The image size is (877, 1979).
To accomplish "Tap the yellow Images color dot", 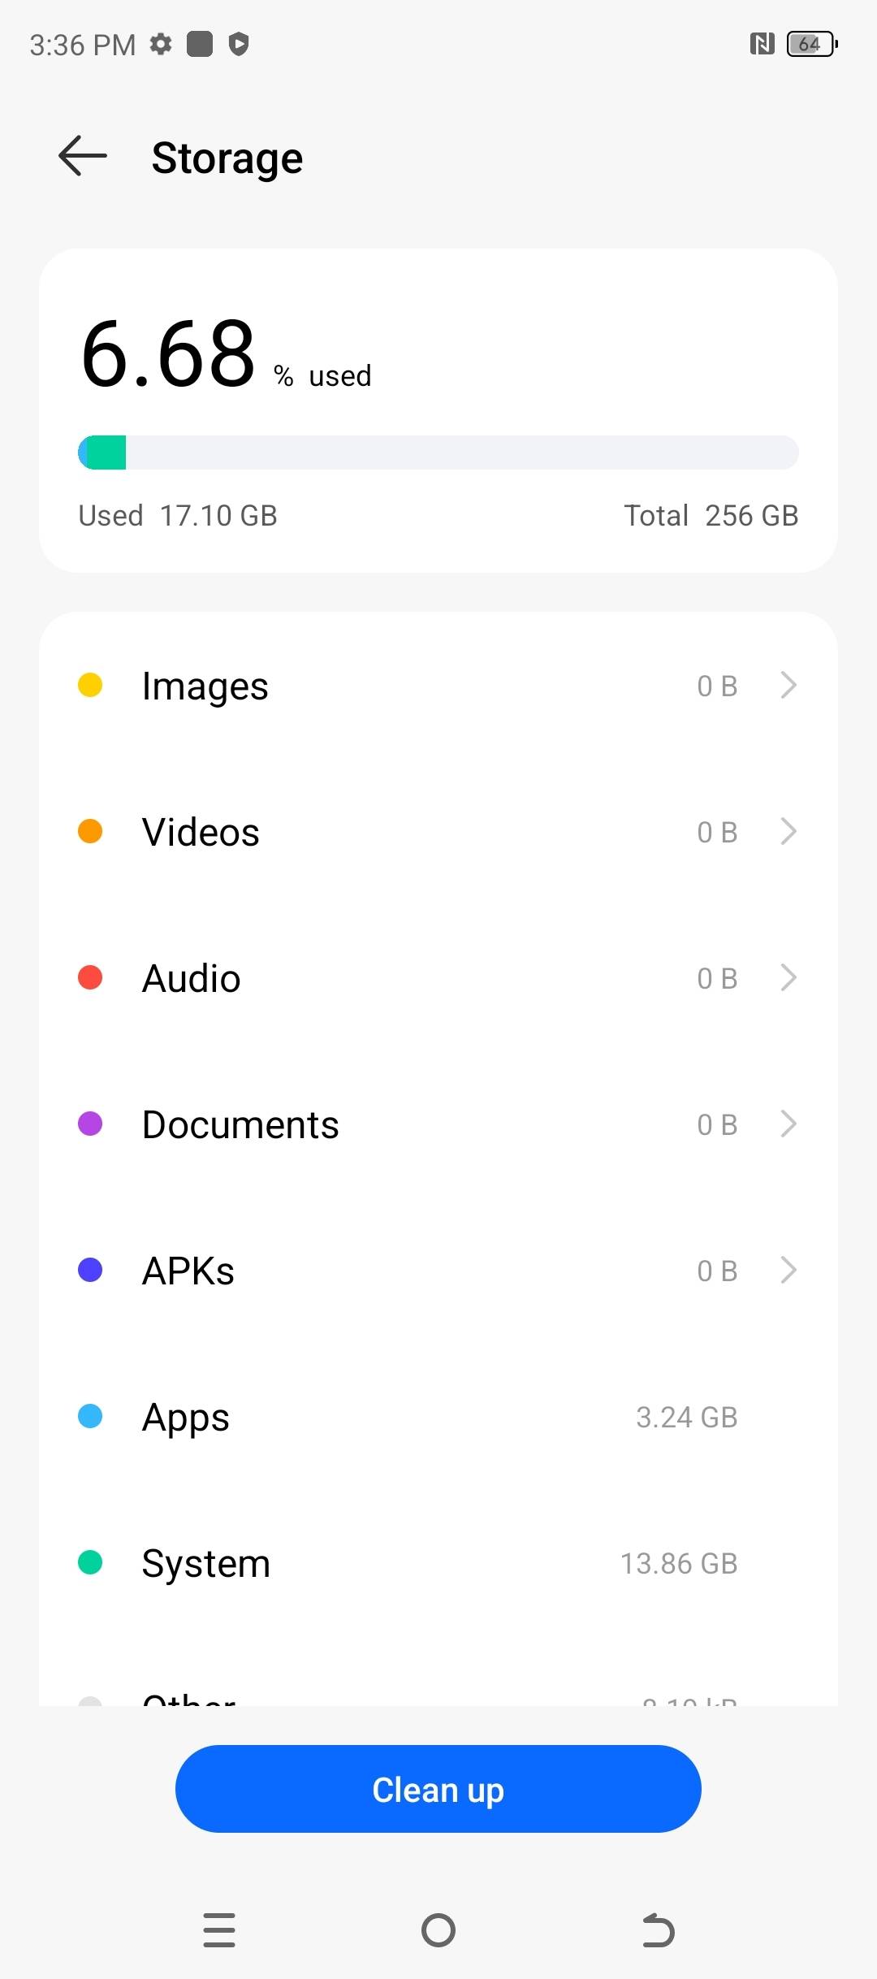I will (90, 685).
